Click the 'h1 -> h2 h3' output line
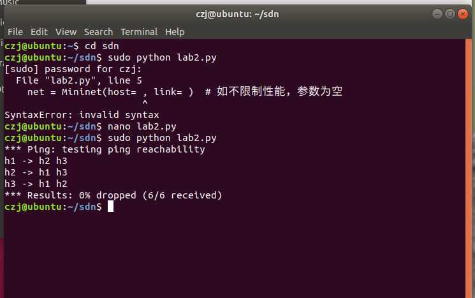475x298 pixels. 36,161
